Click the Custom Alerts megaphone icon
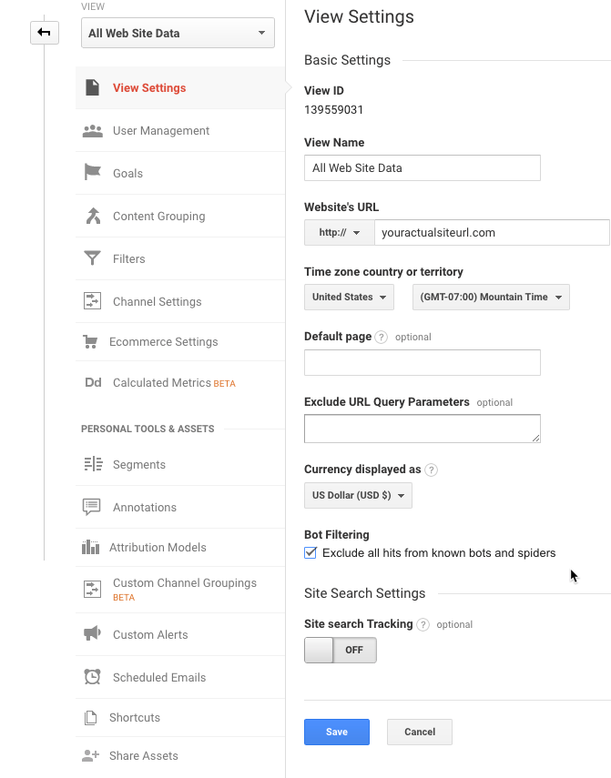The image size is (611, 778). click(x=92, y=634)
